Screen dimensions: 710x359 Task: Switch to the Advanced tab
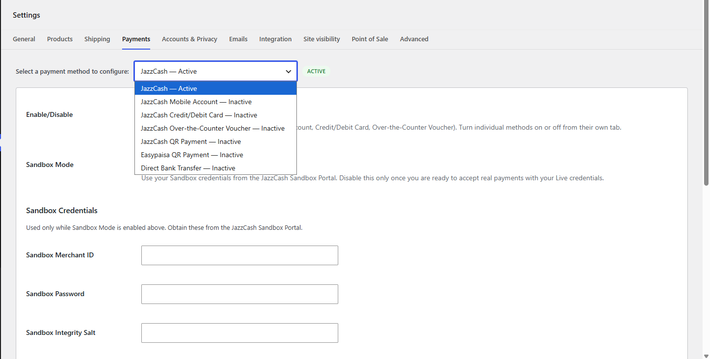(x=414, y=39)
